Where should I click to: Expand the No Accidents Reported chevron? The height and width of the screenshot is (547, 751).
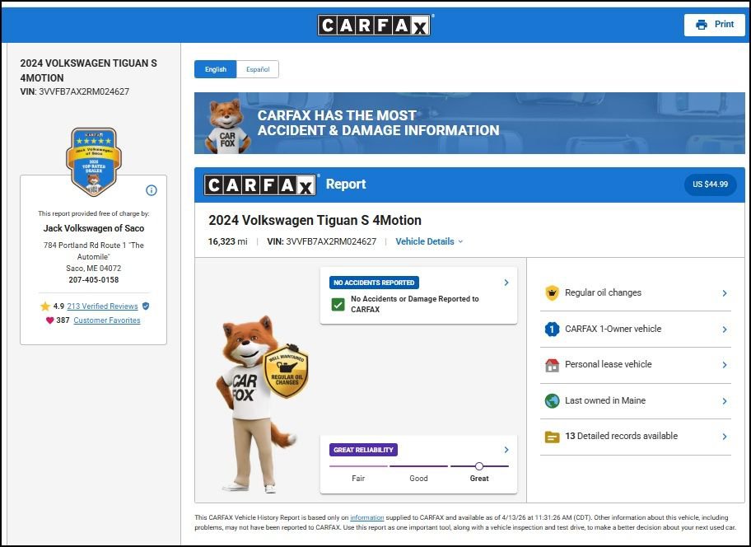click(x=506, y=283)
